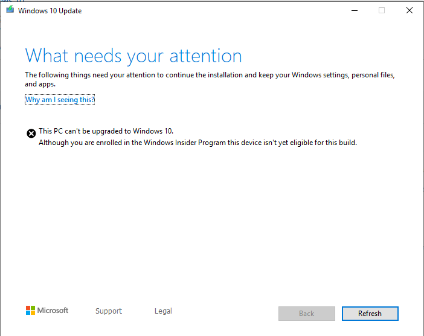The image size is (424, 336).
Task: Click the disabled maximize button
Action: point(382,10)
